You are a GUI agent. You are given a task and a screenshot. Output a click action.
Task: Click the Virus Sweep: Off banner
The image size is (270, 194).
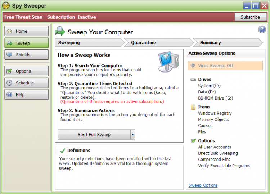click(225, 66)
